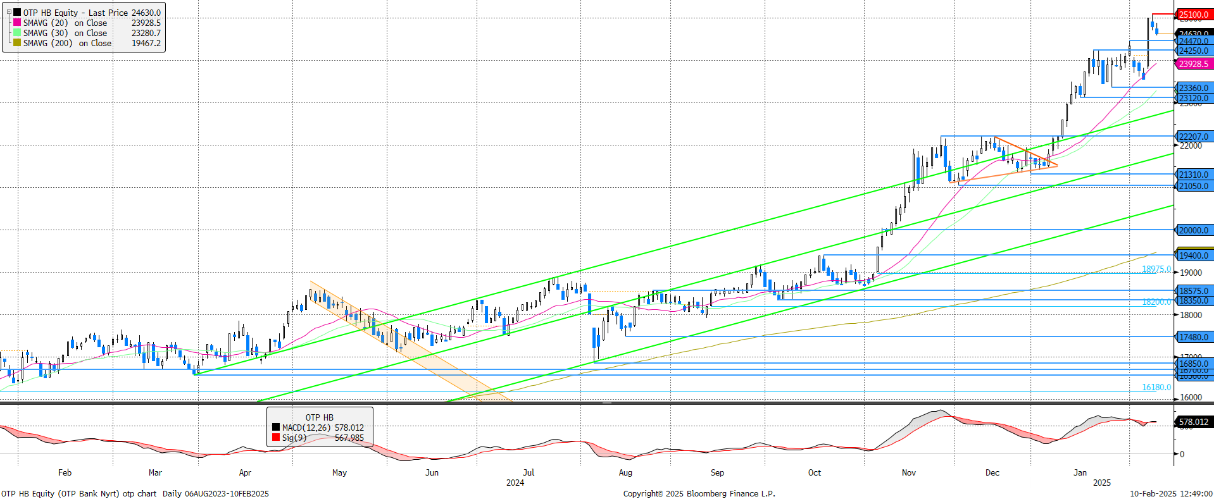1214x499 pixels.
Task: Click the Feb month label on time axis
Action: [65, 472]
